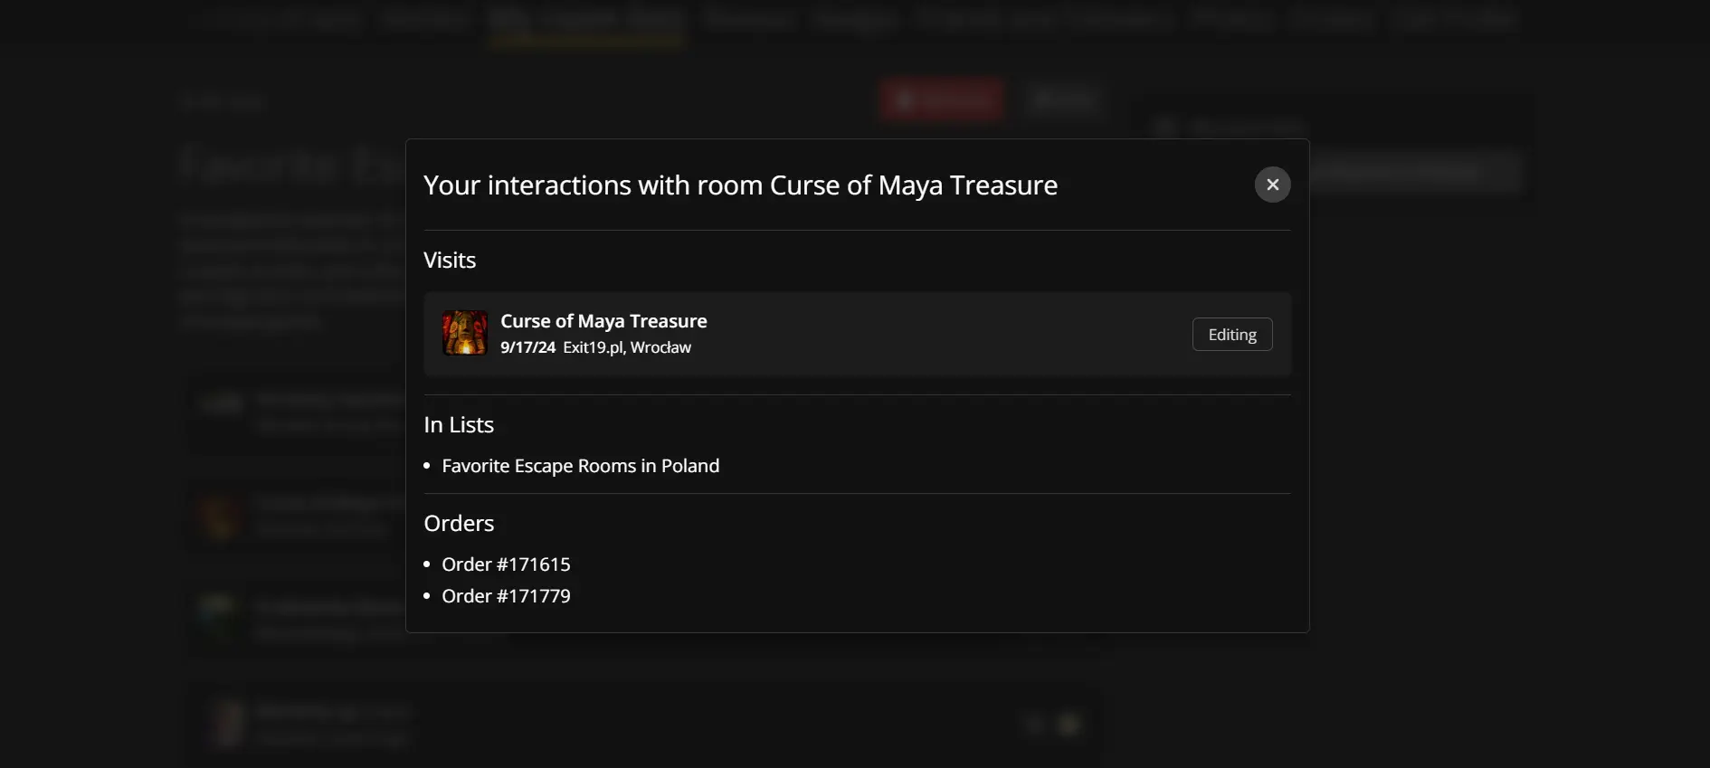Open Order #171615

506,564
